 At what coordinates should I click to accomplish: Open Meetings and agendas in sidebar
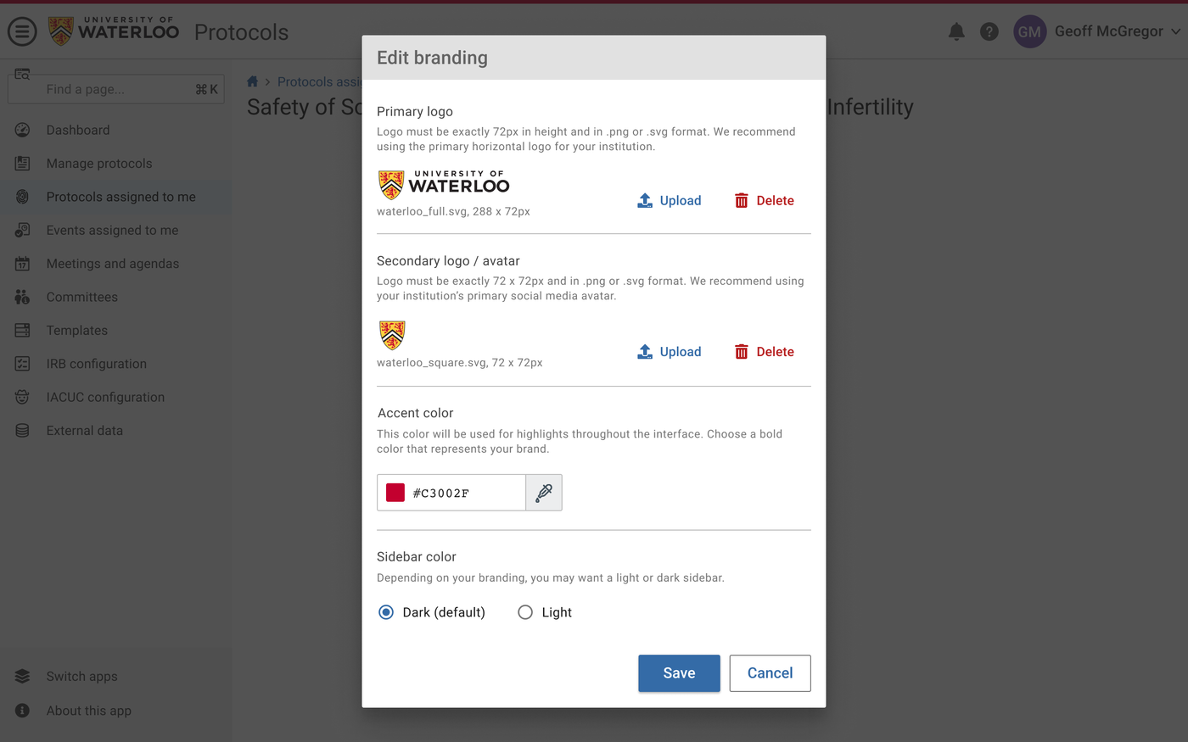click(x=112, y=264)
